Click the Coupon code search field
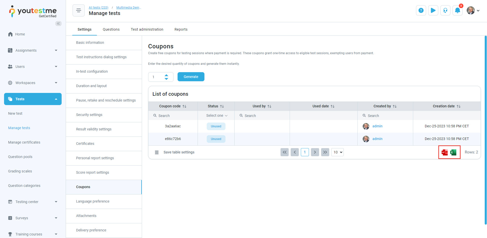The image size is (487, 238). point(173,116)
